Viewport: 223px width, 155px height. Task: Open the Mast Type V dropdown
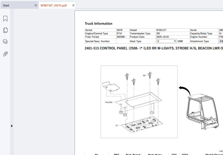166,41
